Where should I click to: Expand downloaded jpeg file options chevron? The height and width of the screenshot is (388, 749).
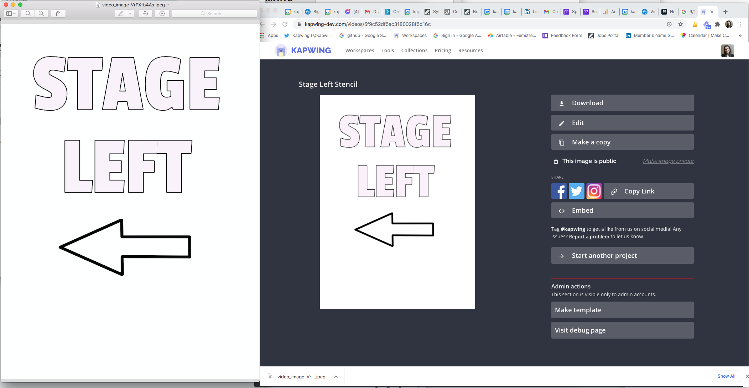[336, 377]
